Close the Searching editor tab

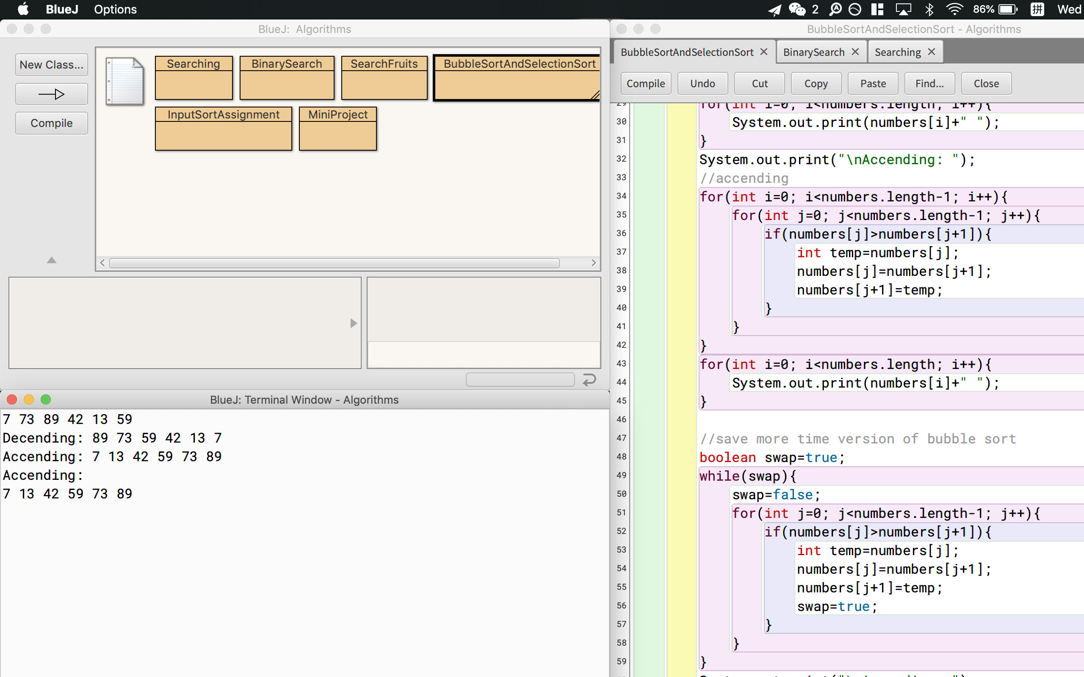click(932, 52)
